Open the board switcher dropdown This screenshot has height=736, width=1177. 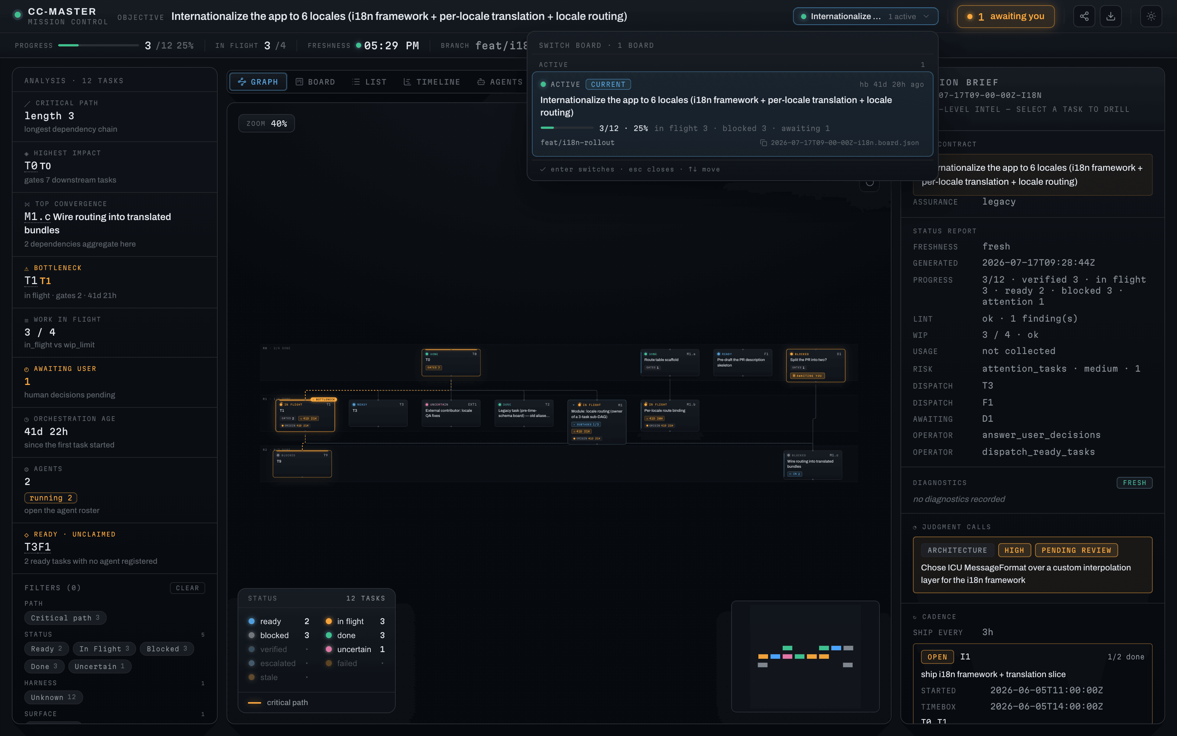click(x=865, y=17)
